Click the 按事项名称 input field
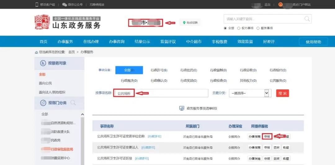This screenshot has height=165, width=335. 161,93
